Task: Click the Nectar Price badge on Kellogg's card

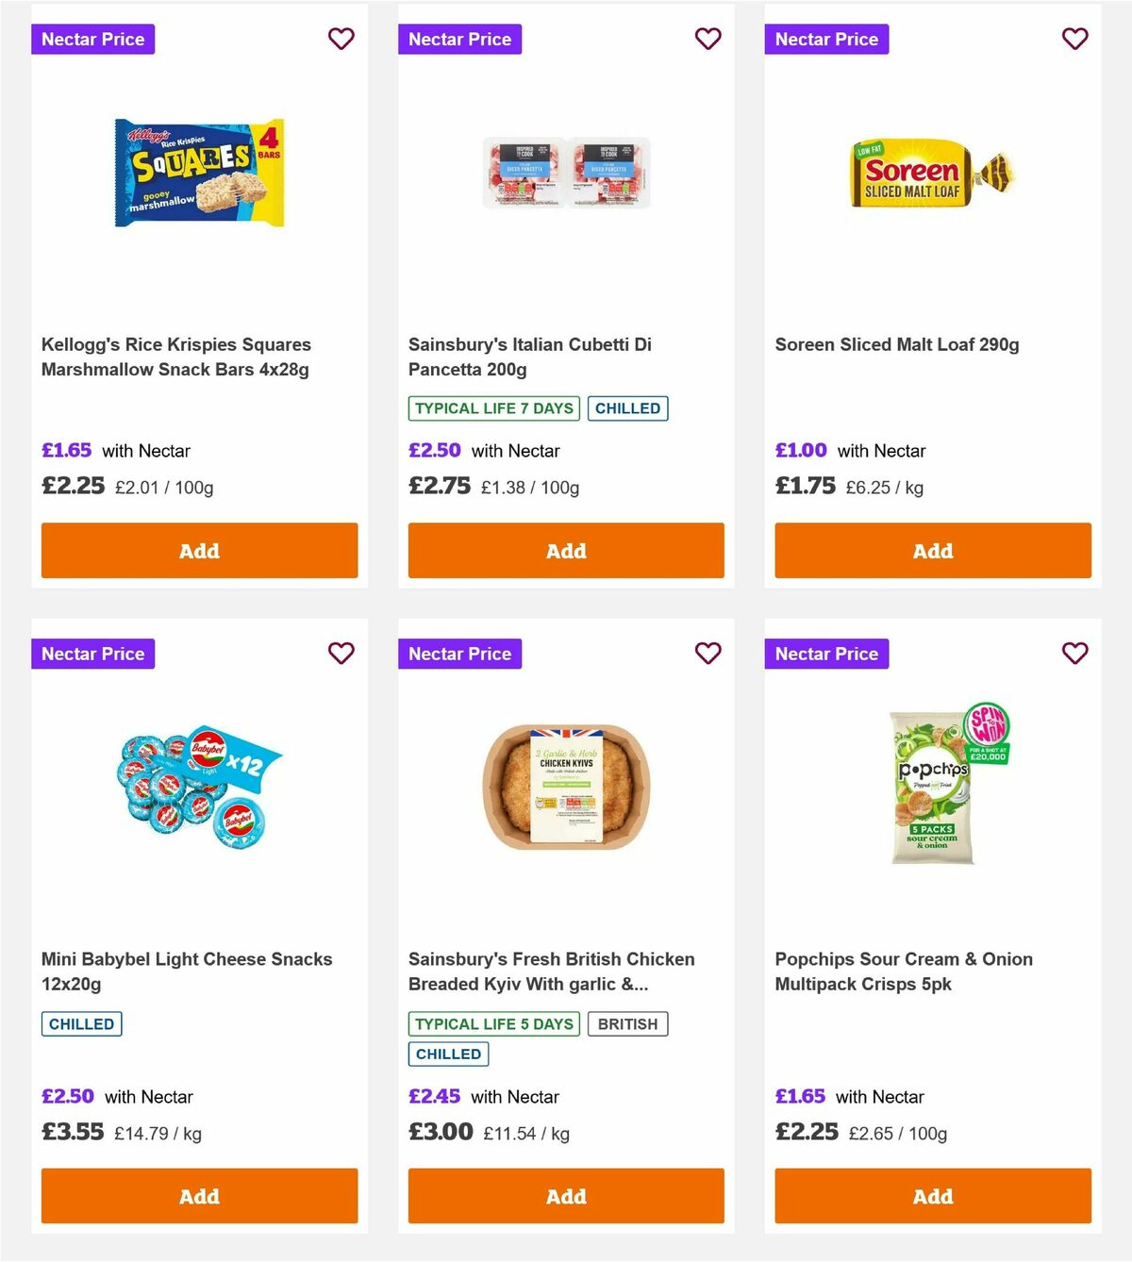Action: pos(92,40)
